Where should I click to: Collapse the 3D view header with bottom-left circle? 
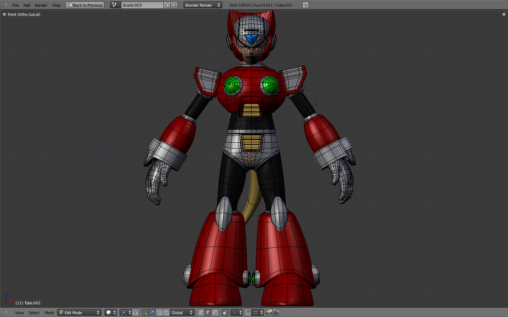point(6,312)
